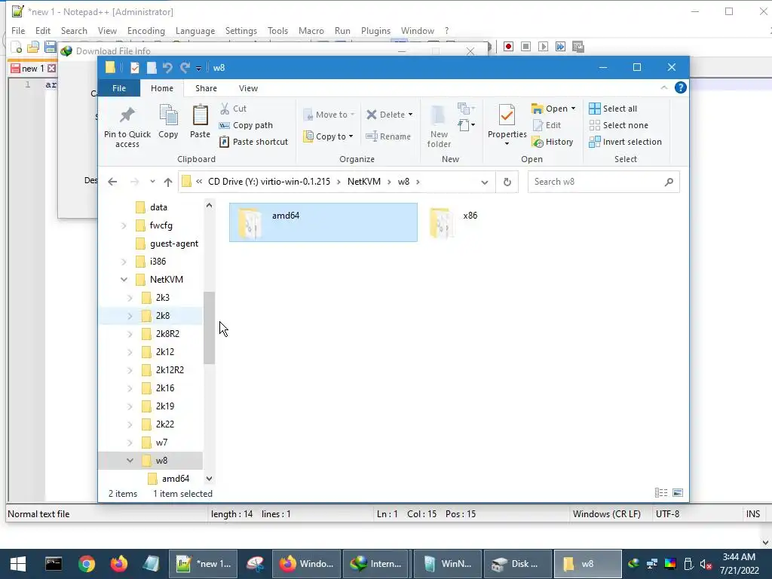
Task: Open the File tab in Explorer
Action: coord(118,88)
